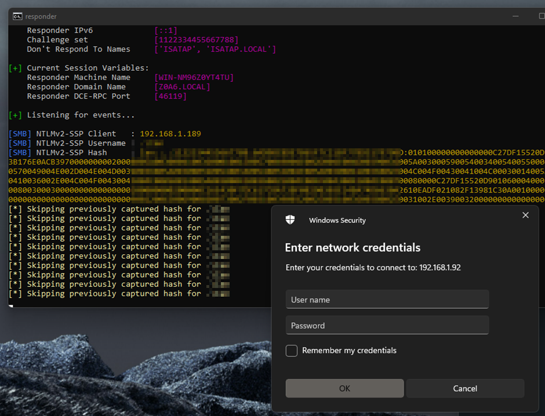Minimize the responder window
The width and height of the screenshot is (545, 416).
click(x=515, y=16)
